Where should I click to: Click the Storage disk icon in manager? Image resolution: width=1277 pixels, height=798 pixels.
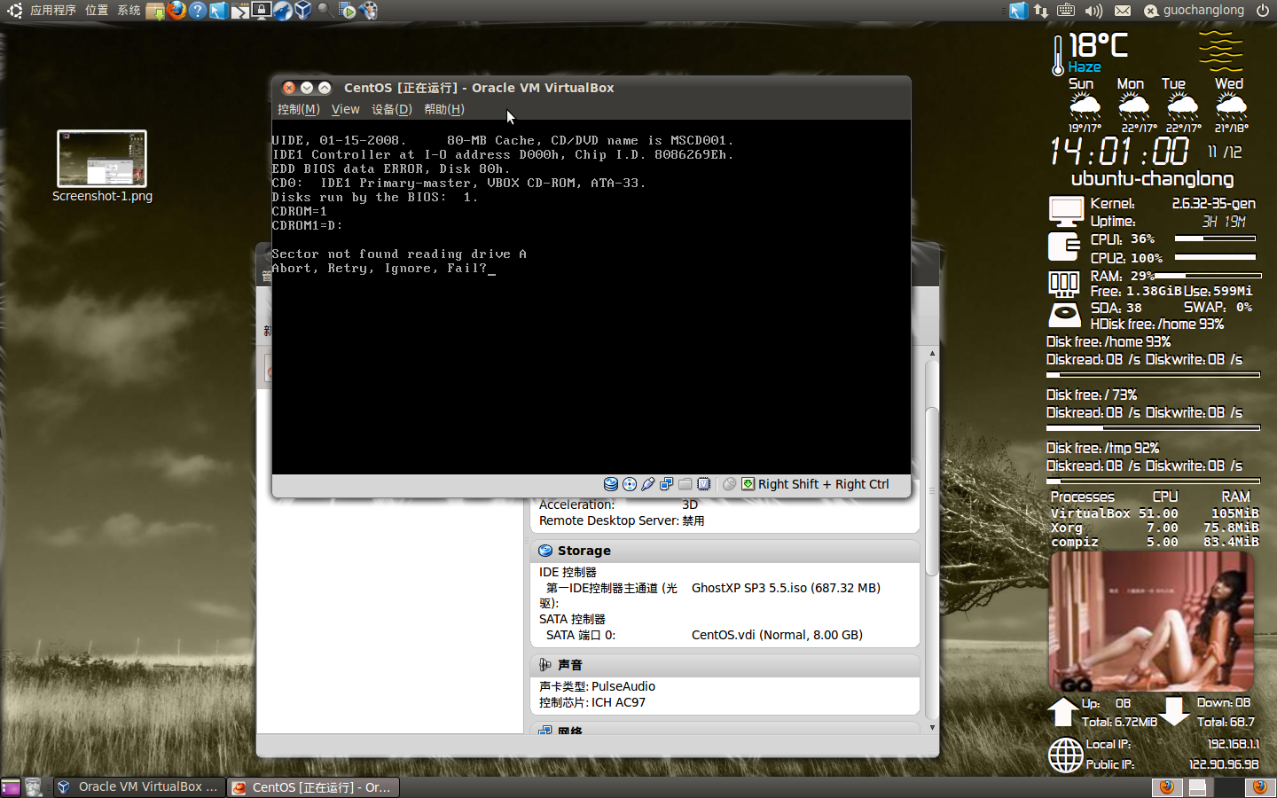545,551
